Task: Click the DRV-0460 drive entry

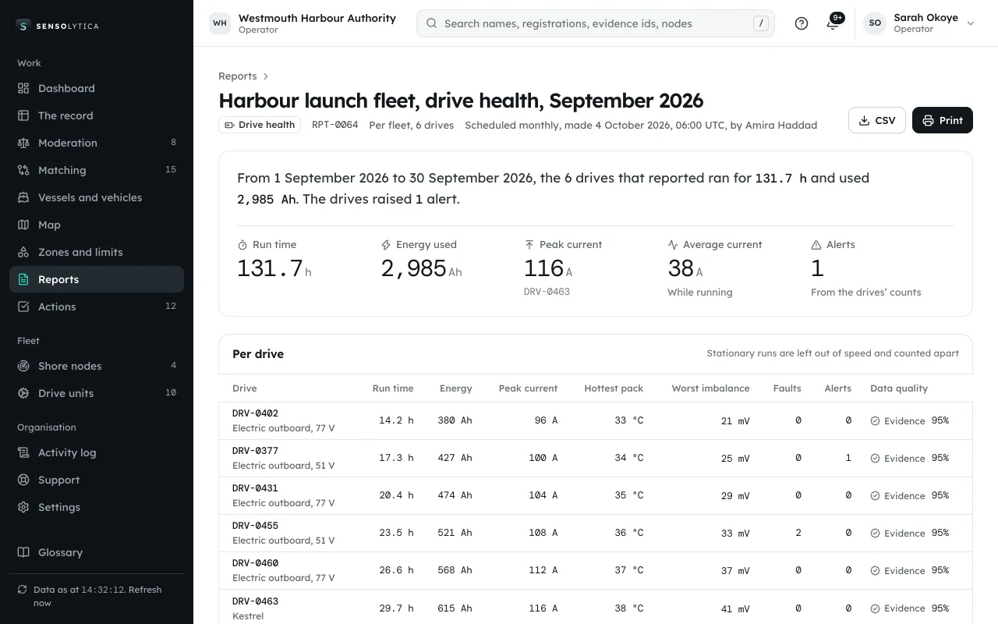Action: [596, 570]
